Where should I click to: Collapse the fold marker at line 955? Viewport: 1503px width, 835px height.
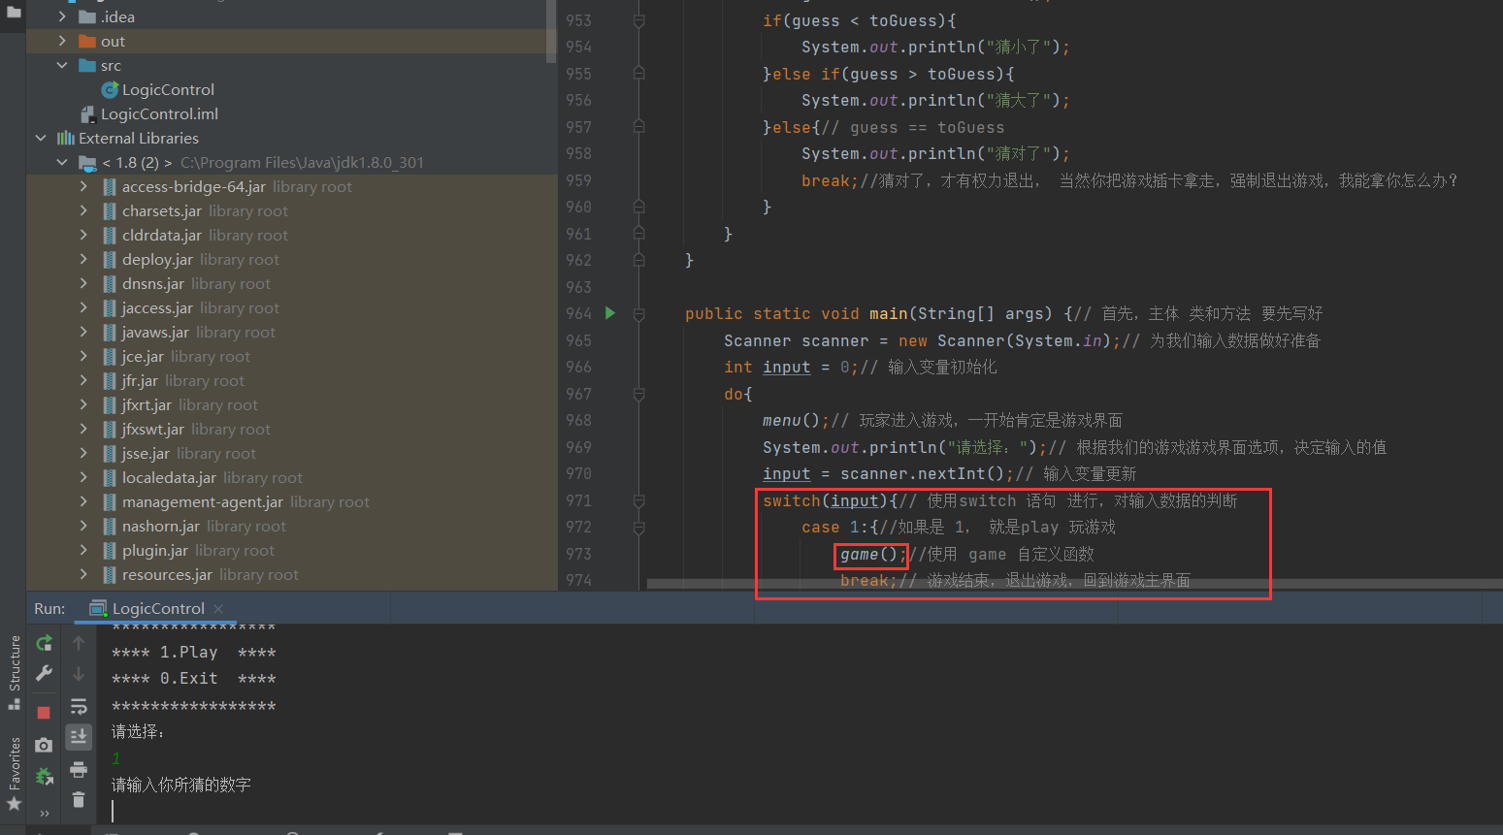click(x=638, y=73)
